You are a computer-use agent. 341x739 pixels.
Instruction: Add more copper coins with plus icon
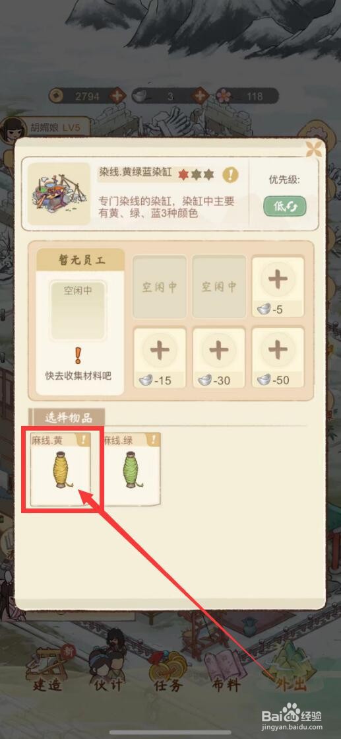coord(117,96)
